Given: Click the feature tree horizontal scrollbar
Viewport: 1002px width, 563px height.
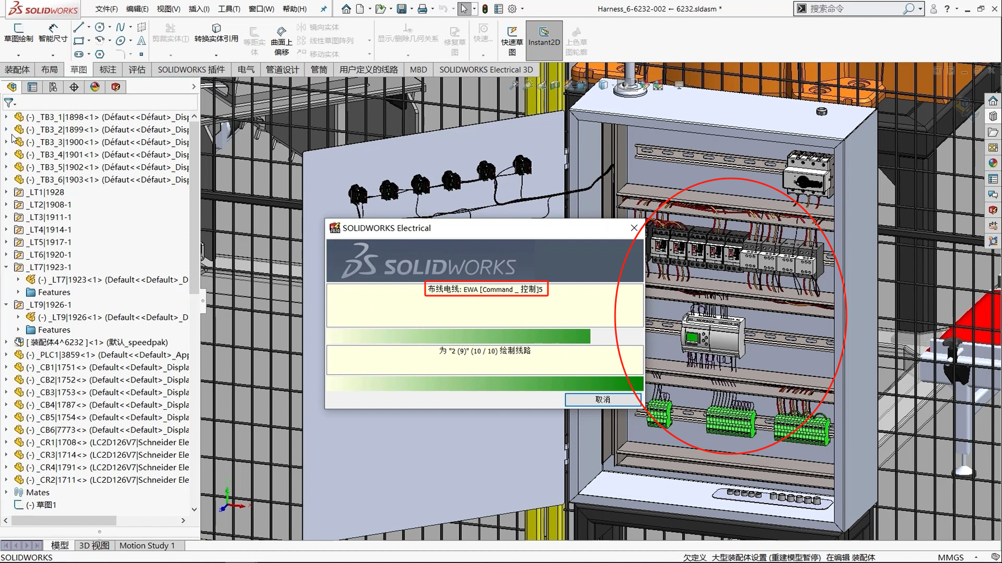Looking at the screenshot, I should tap(64, 520).
